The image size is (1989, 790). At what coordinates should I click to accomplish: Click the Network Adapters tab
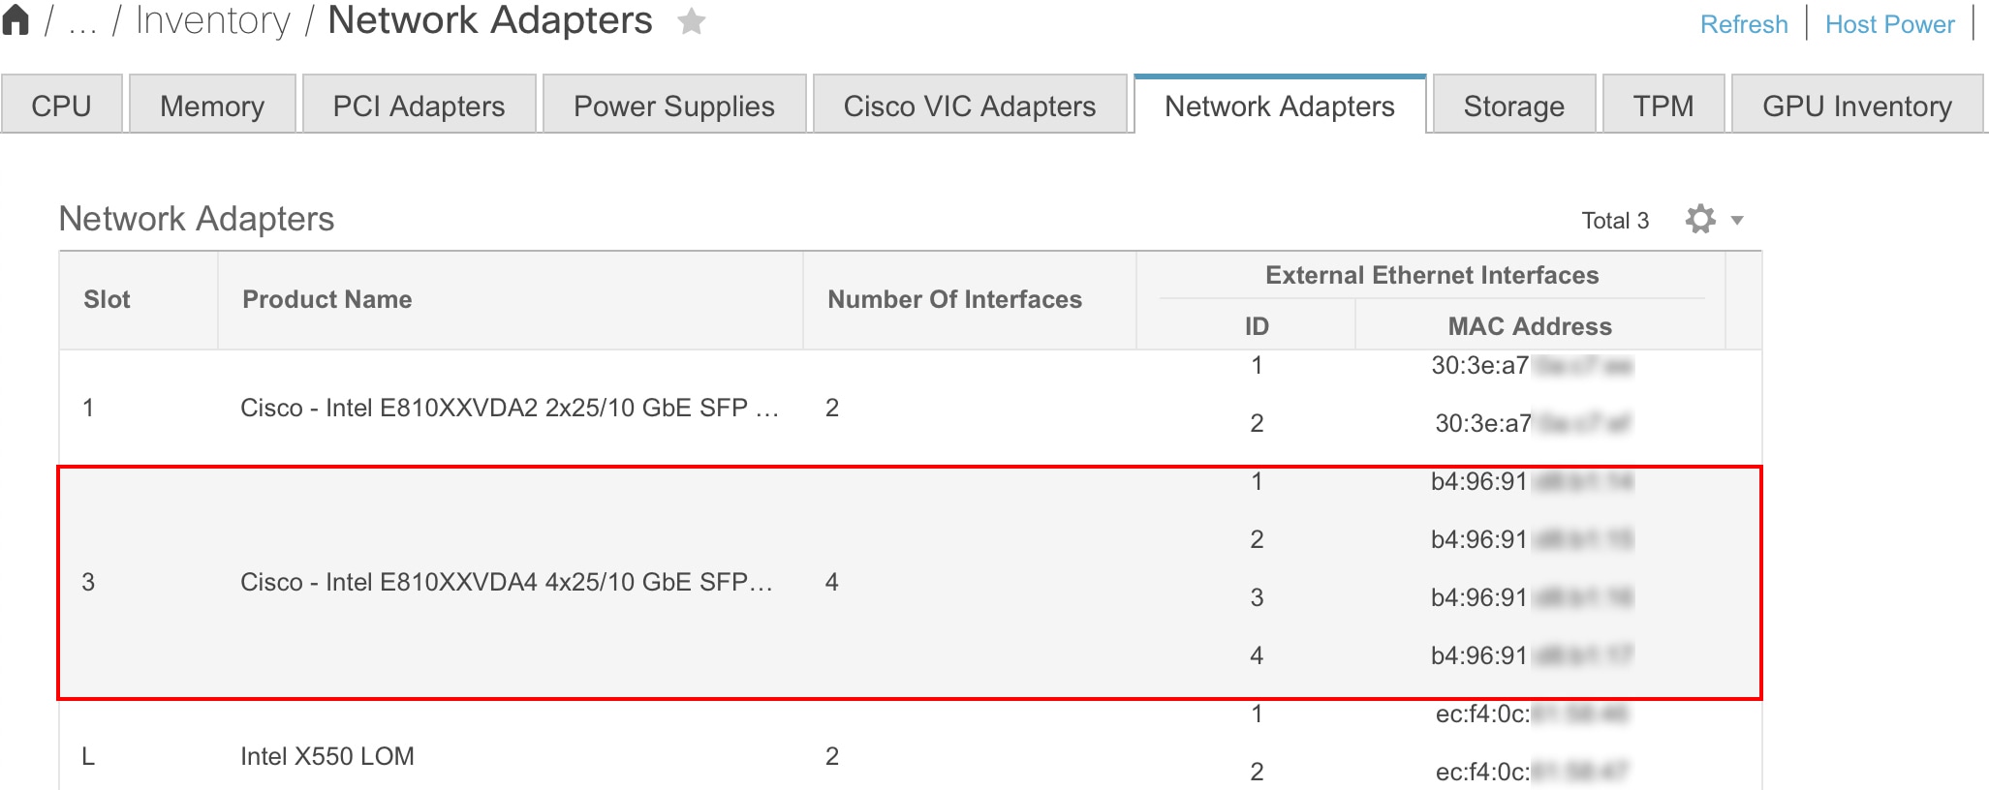pos(1279,105)
